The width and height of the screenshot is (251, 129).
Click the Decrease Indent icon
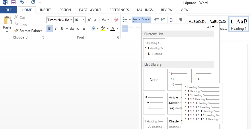(x=157, y=20)
